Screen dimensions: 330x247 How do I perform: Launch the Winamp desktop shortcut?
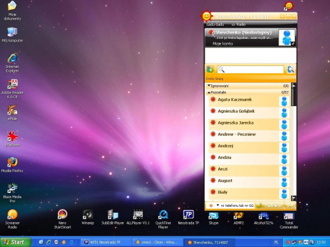(x=88, y=217)
